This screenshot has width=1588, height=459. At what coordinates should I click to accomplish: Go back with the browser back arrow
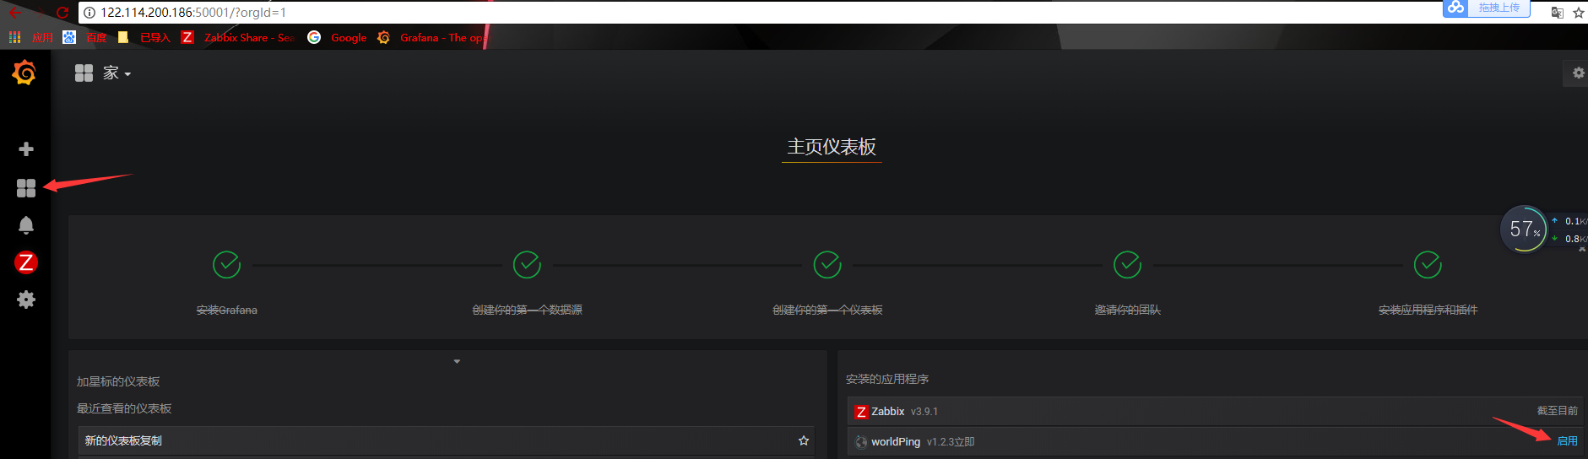click(15, 13)
